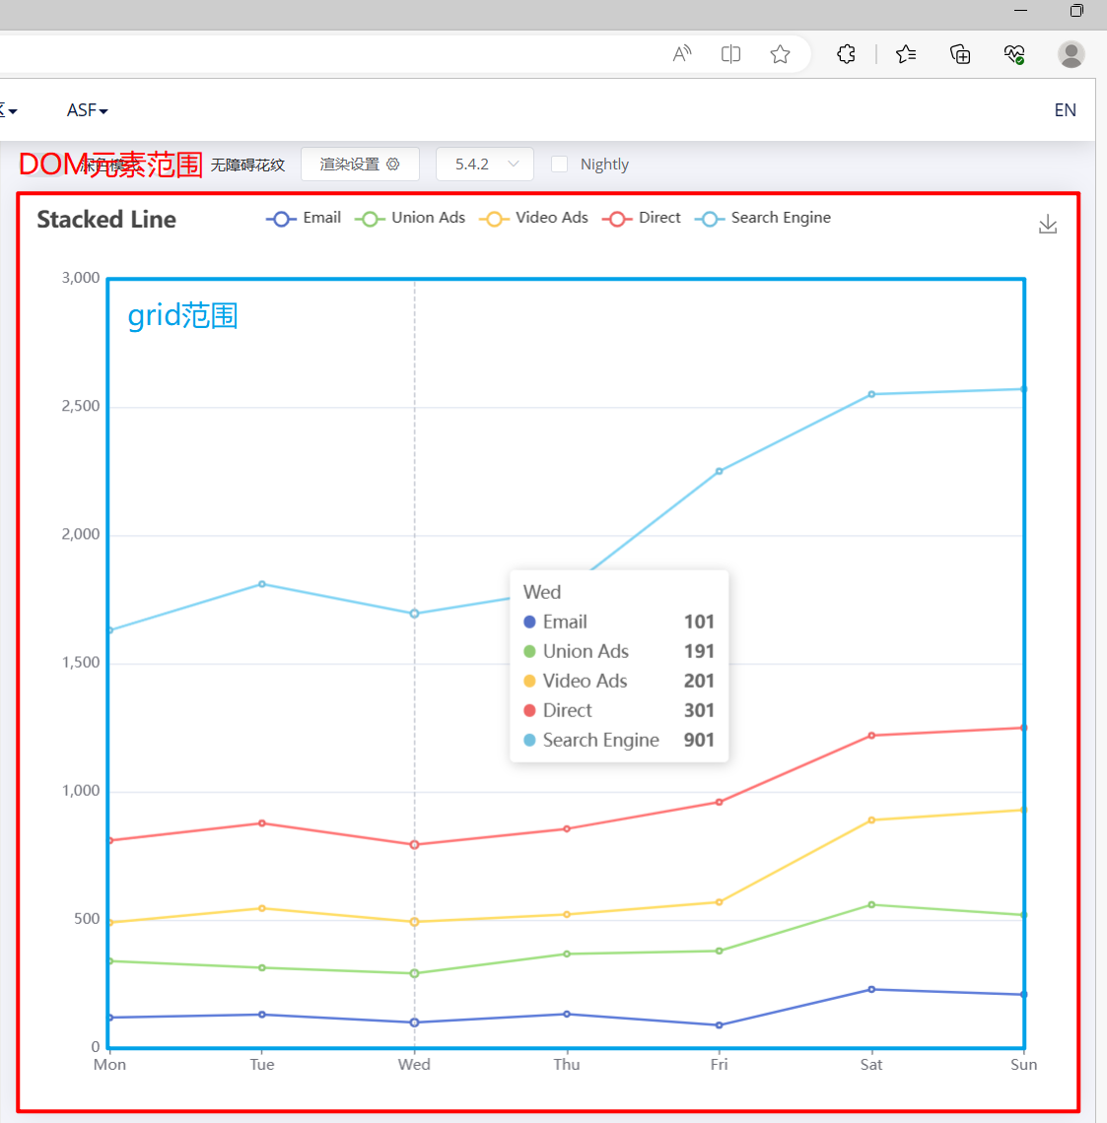Open the Collections icon
This screenshot has height=1123, width=1107.
point(960,54)
